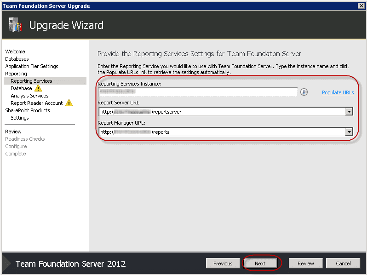The image size is (367, 275).
Task: Click warning icon next to Report Reader Account
Action: (x=69, y=103)
